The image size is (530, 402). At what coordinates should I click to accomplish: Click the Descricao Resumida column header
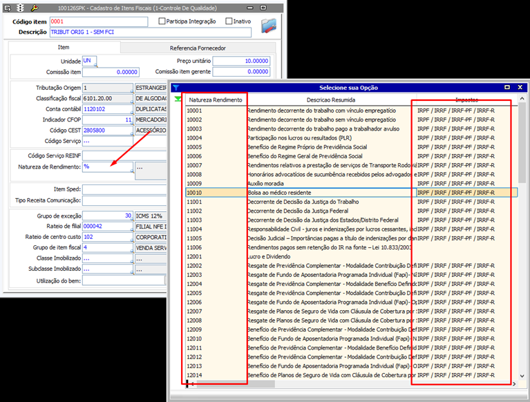click(330, 100)
